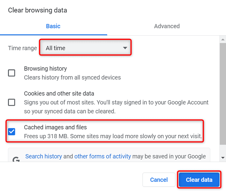Click the Frees up 318 MB description

(x=113, y=136)
